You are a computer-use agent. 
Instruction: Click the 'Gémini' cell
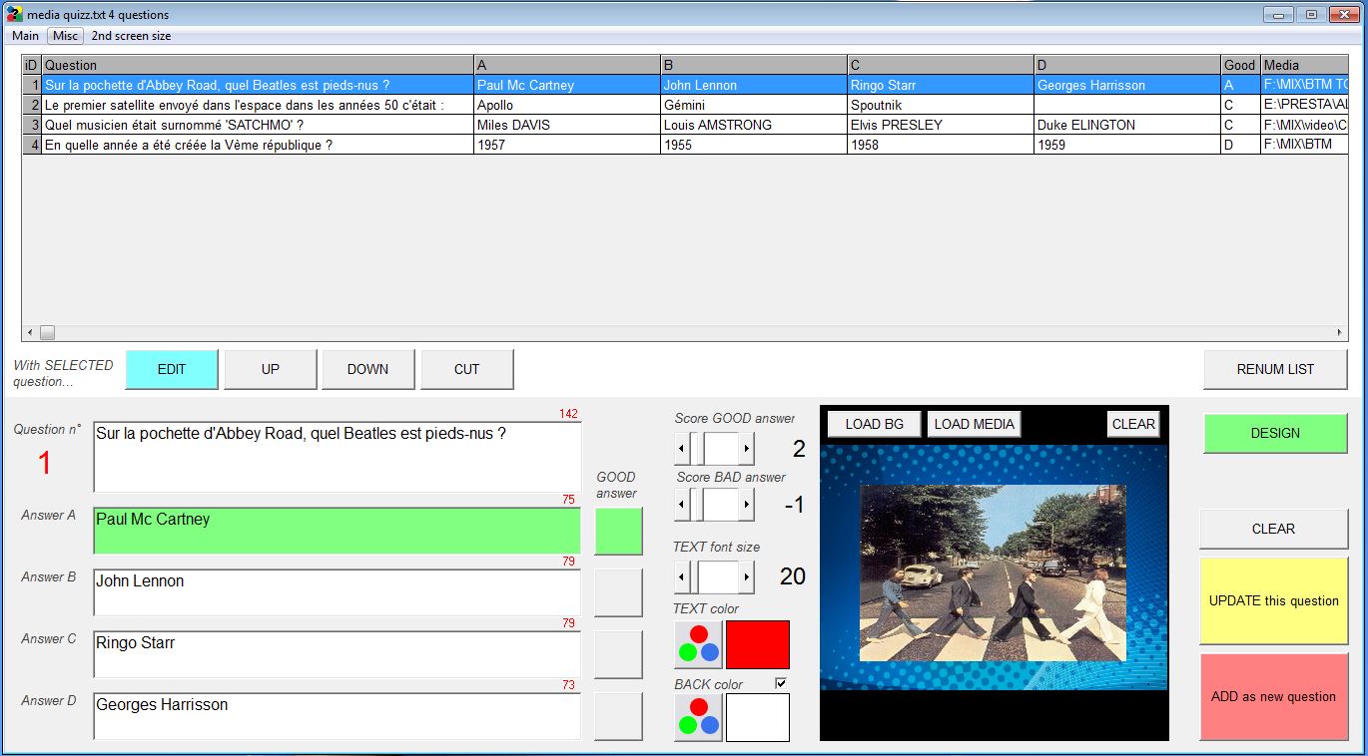pyautogui.click(x=754, y=105)
